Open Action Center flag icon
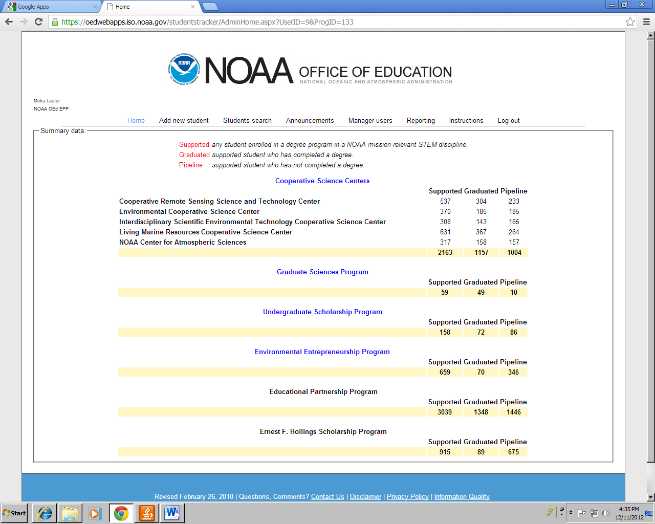The height and width of the screenshot is (524, 655). pos(582,513)
